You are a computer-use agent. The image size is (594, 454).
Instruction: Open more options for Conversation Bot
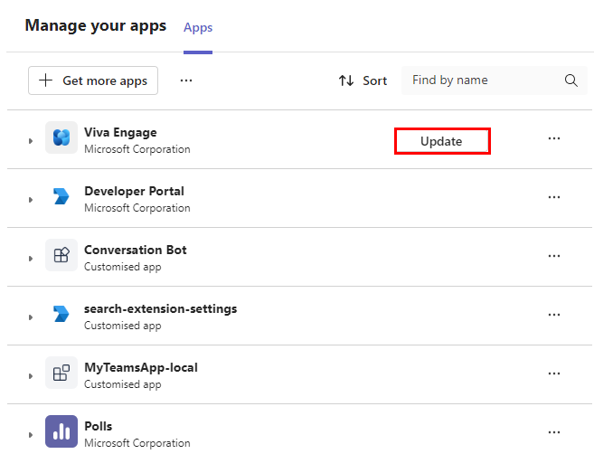point(554,256)
